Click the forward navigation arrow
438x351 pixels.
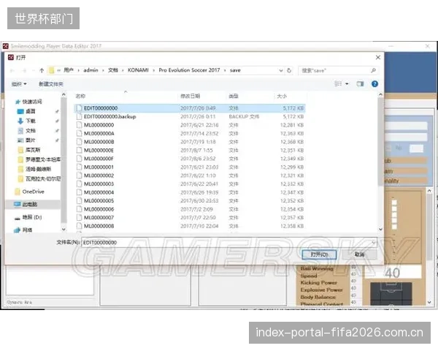coord(25,70)
